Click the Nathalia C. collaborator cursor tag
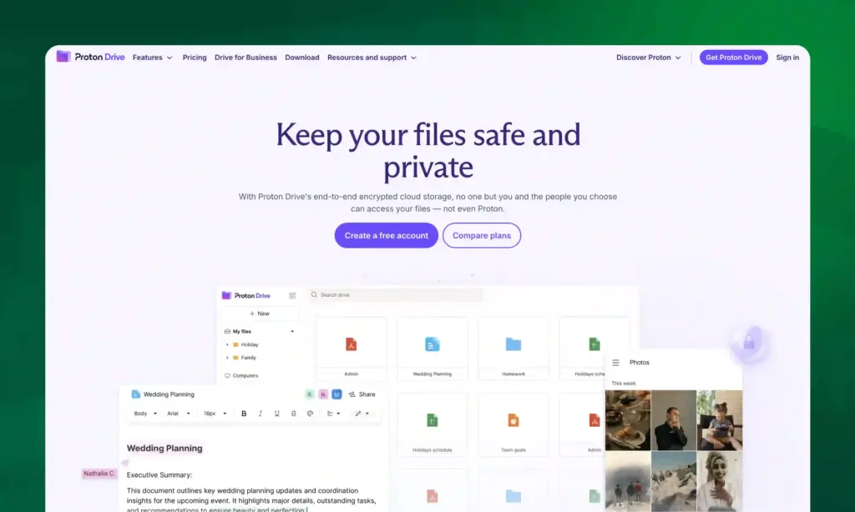The width and height of the screenshot is (855, 512). (99, 474)
